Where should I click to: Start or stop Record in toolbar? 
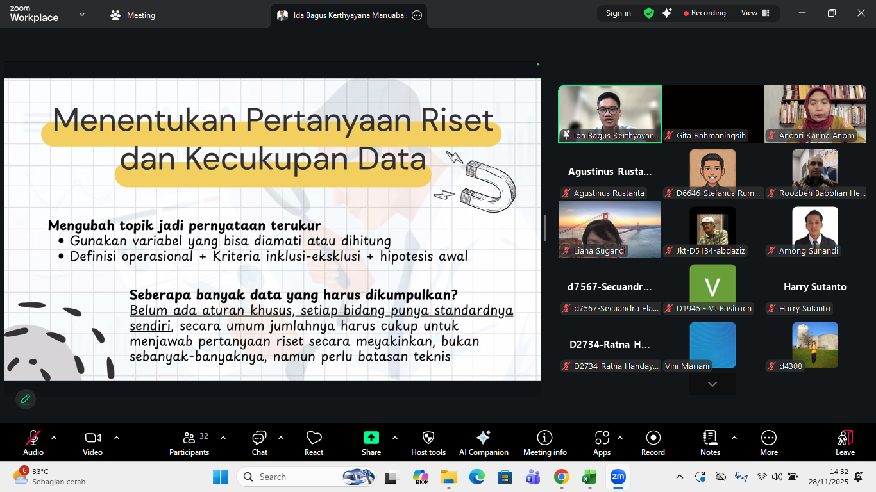653,443
